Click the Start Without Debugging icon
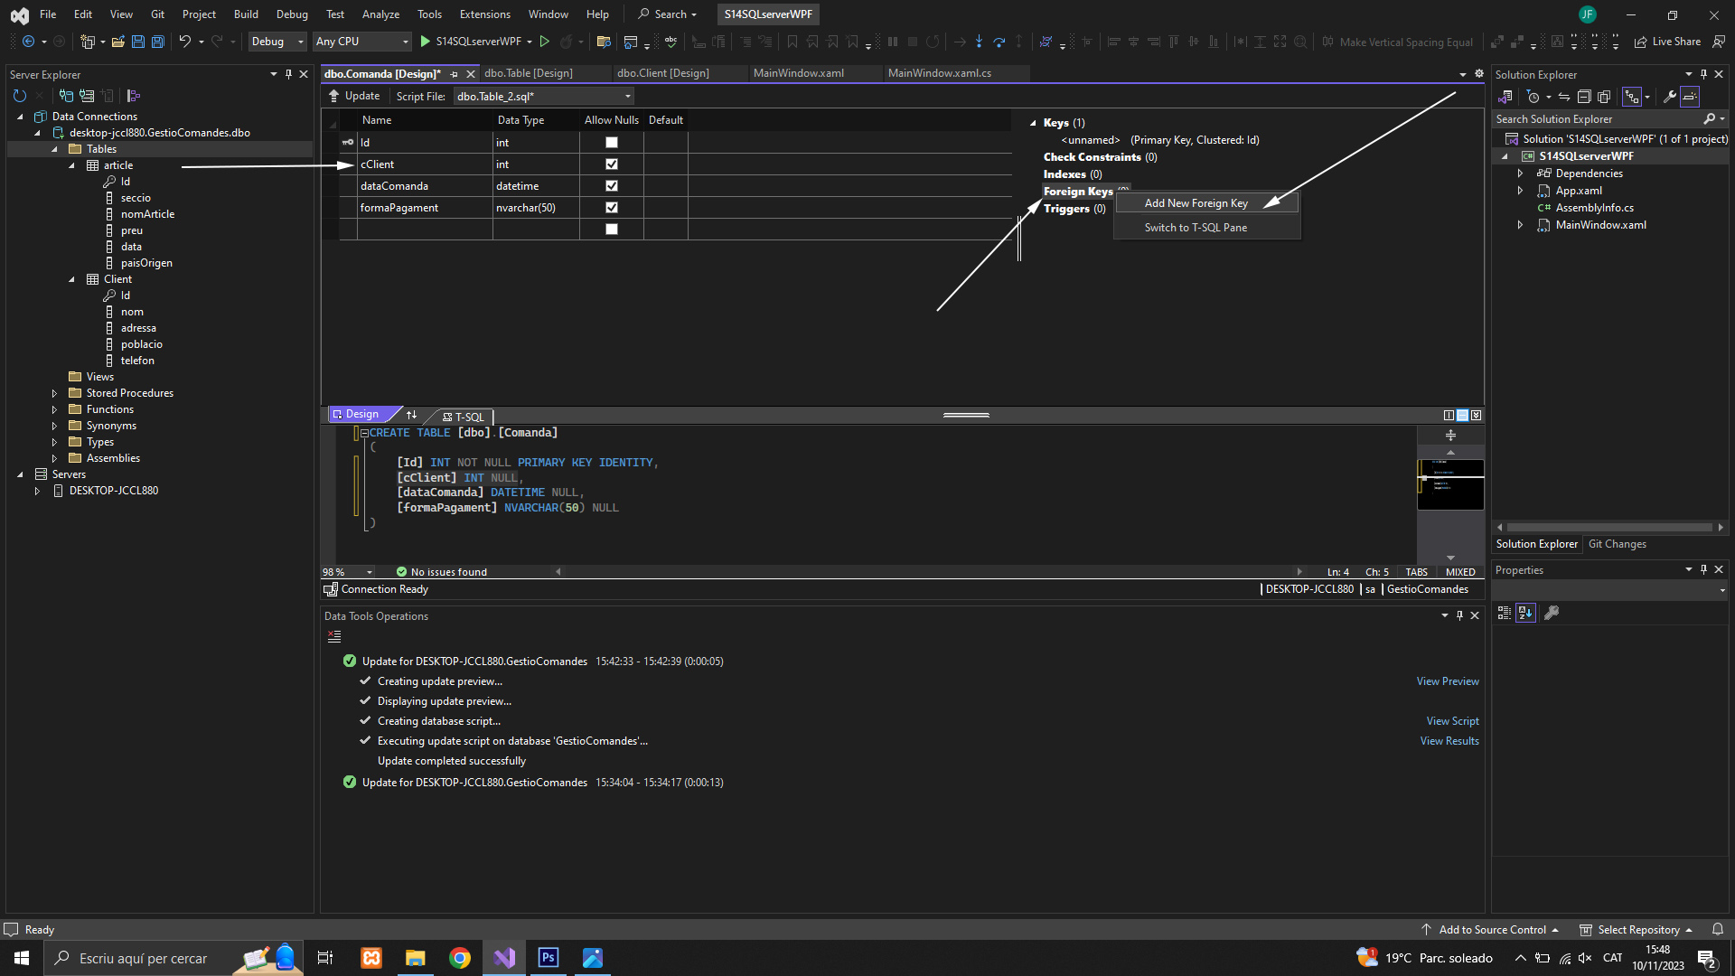 coord(544,42)
